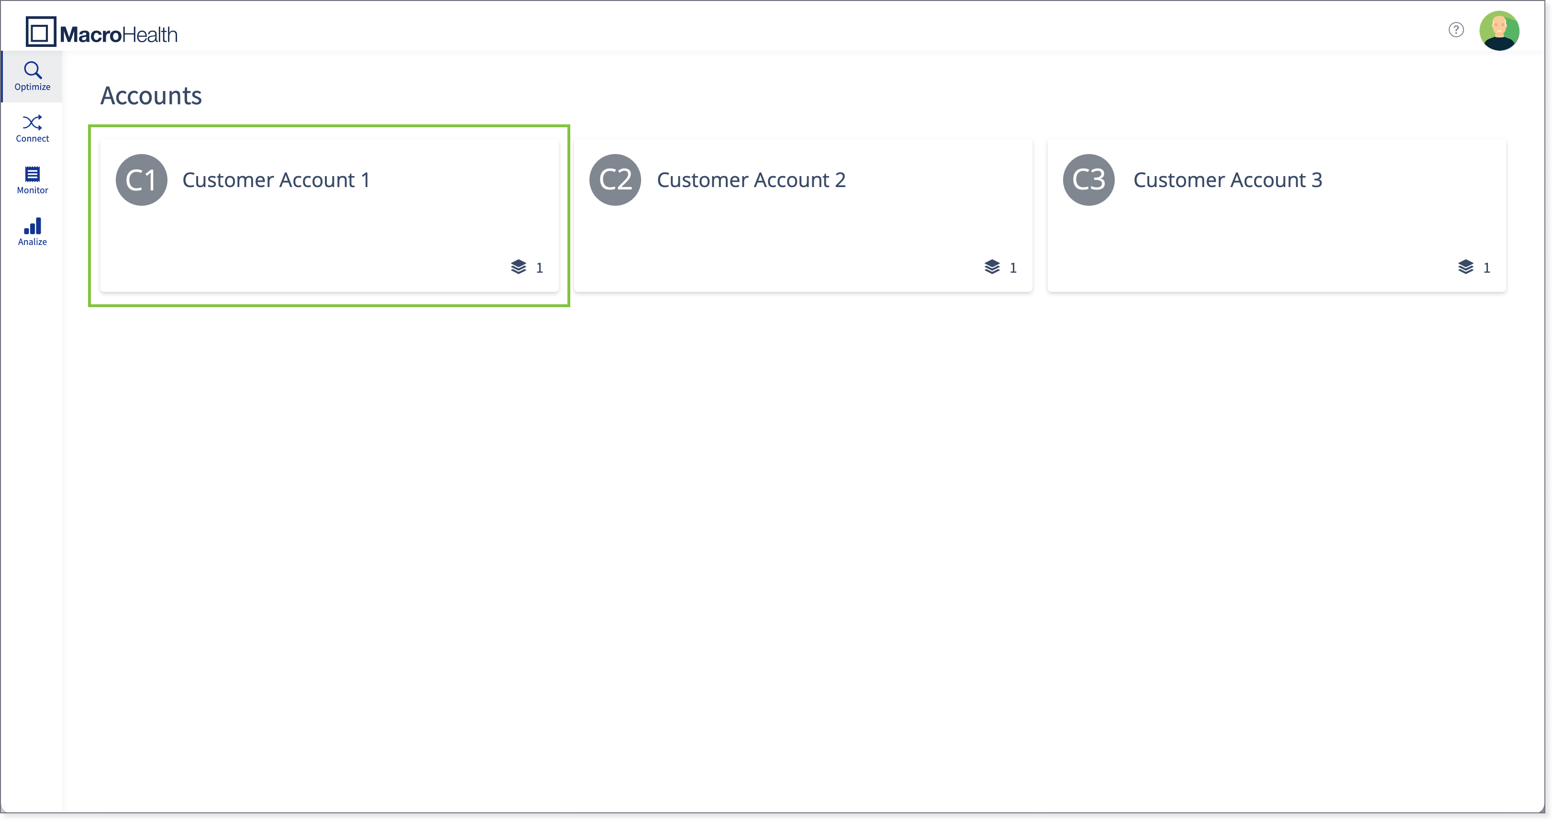Click layer count number on Customer Account 3
This screenshot has width=1553, height=821.
coord(1486,267)
